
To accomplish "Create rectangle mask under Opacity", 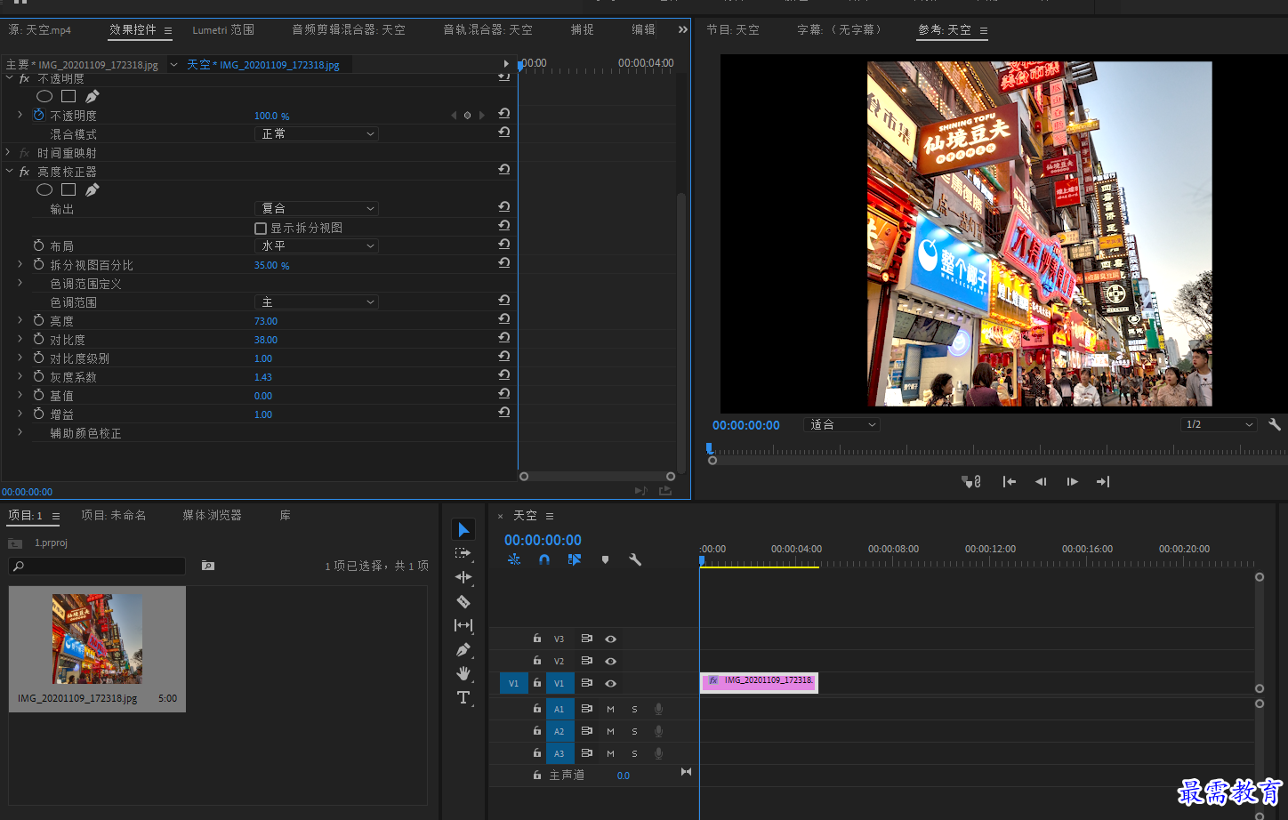I will tap(68, 96).
